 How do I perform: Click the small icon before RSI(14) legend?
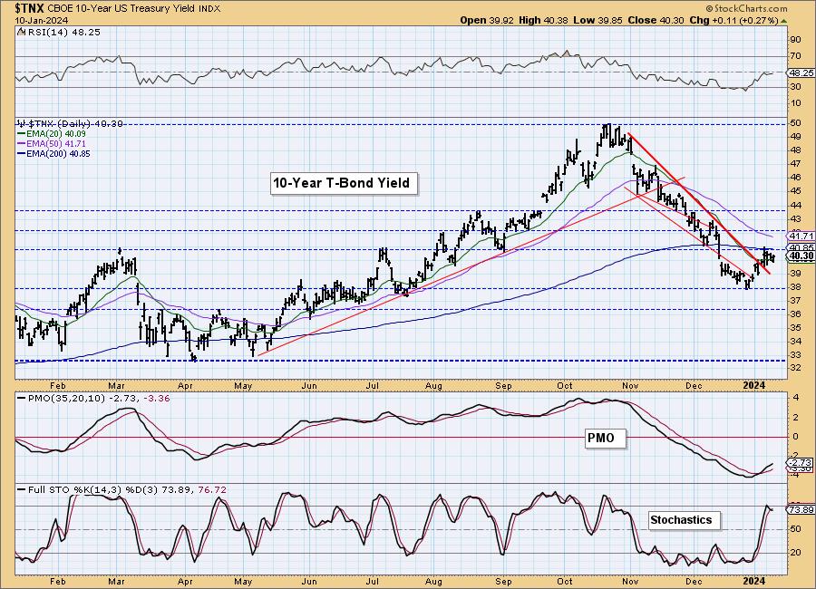(20, 32)
